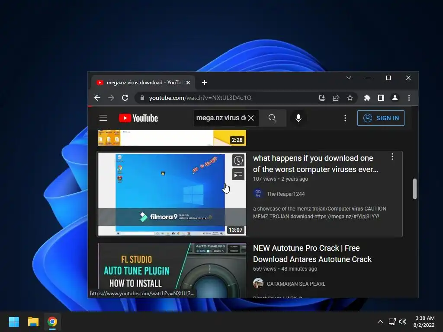Click the volume speaker tray icon
The height and width of the screenshot is (332, 443).
[403, 322]
